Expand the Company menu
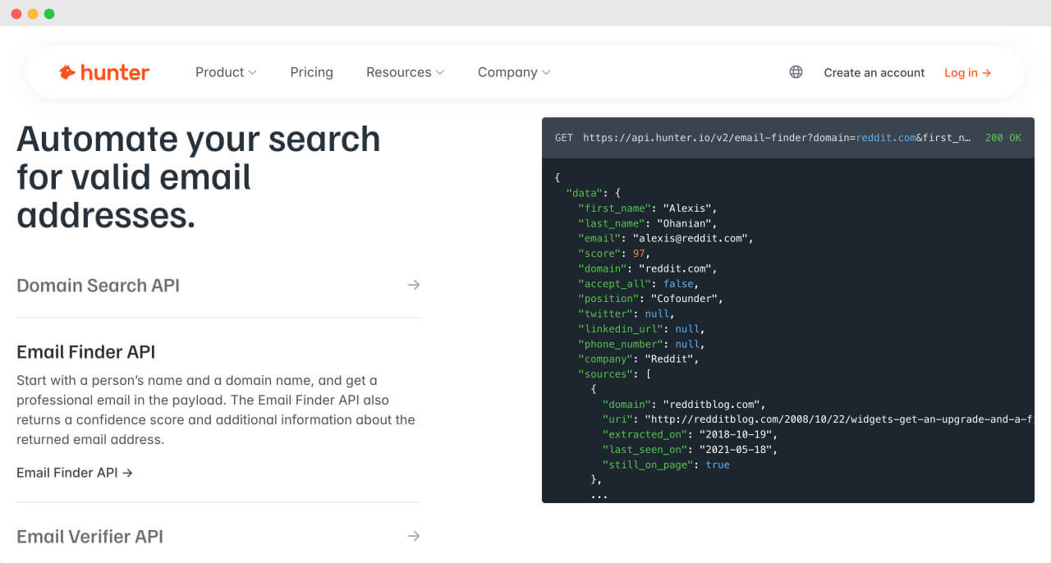The image size is (1051, 563). 514,72
